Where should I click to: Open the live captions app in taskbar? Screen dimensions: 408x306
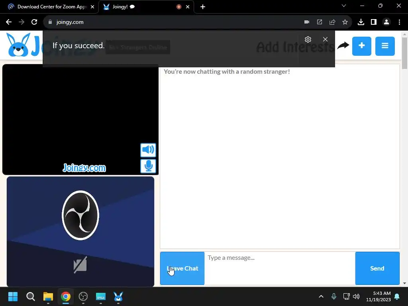[x=101, y=296]
